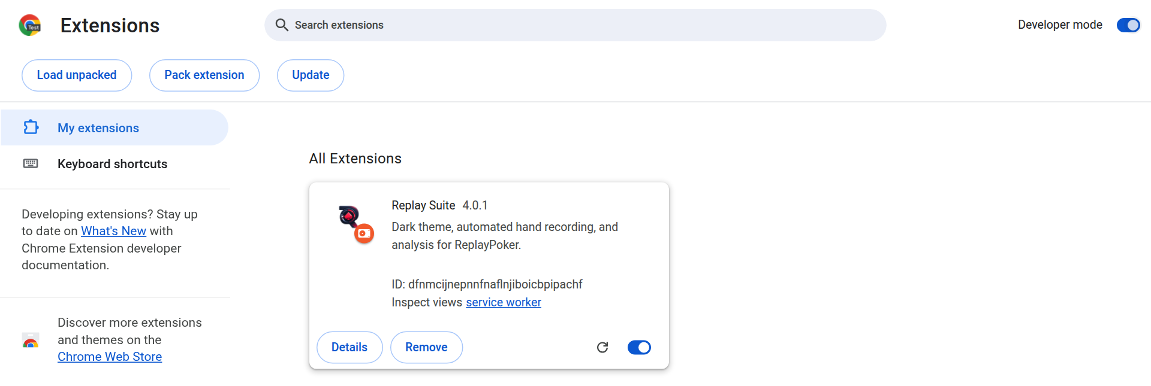The width and height of the screenshot is (1151, 386).
Task: Disable the Replay Suite extension
Action: [x=639, y=348]
